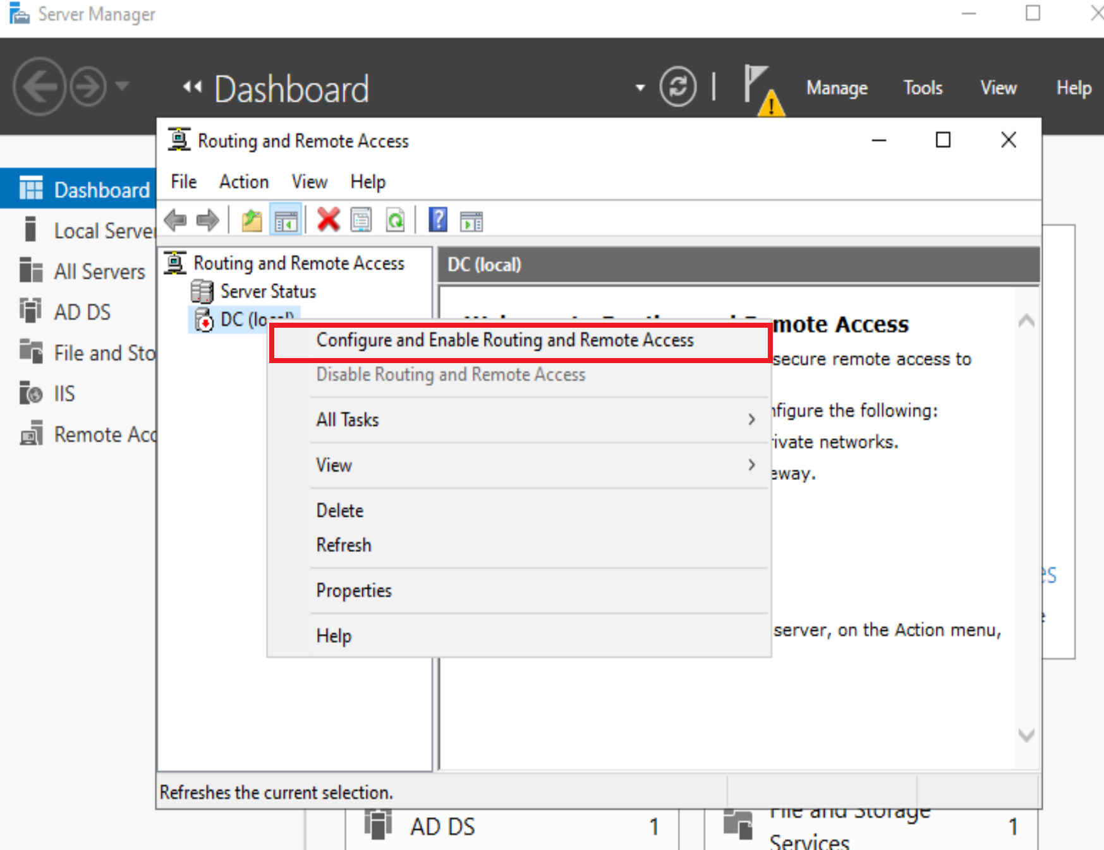Open the Help menu in RRAS menu bar
Screen dimensions: 1104x850
coord(368,182)
